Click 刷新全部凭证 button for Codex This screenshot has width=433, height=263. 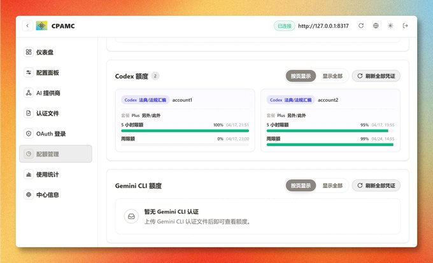376,76
